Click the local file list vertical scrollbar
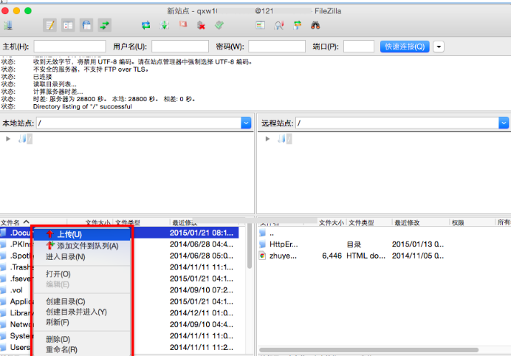The width and height of the screenshot is (511, 356). pos(250,247)
